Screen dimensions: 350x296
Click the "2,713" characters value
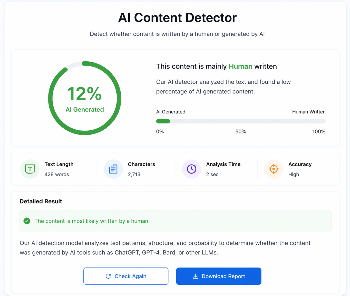[x=134, y=175]
